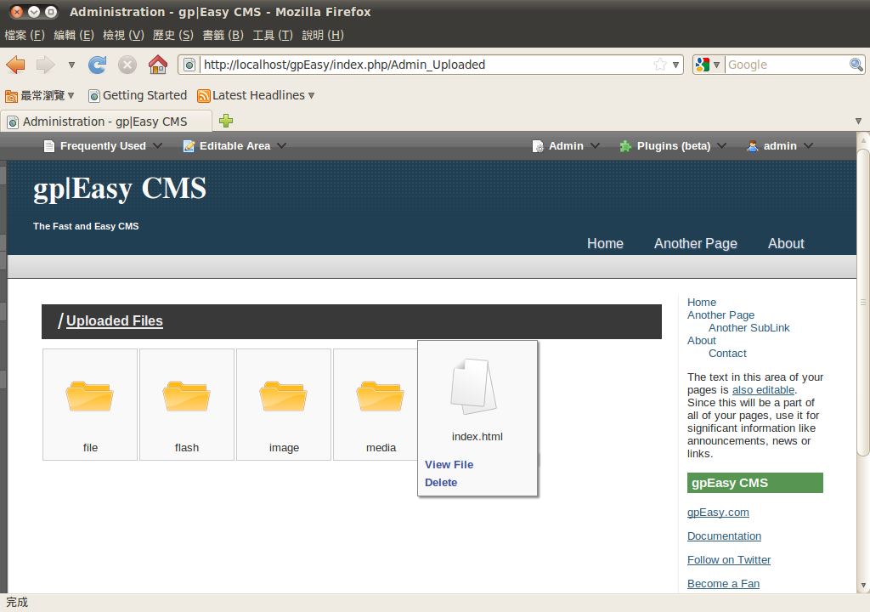Viewport: 870px width, 612px height.
Task: Click the search magnifier icon
Action: coord(856,65)
